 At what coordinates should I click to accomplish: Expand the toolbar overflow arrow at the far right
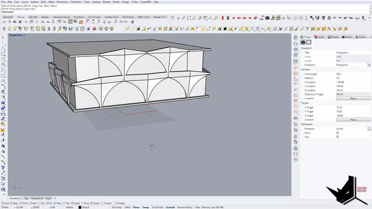click(x=370, y=18)
